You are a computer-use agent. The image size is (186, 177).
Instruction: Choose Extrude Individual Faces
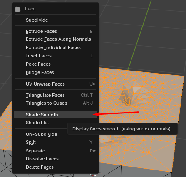55,47
